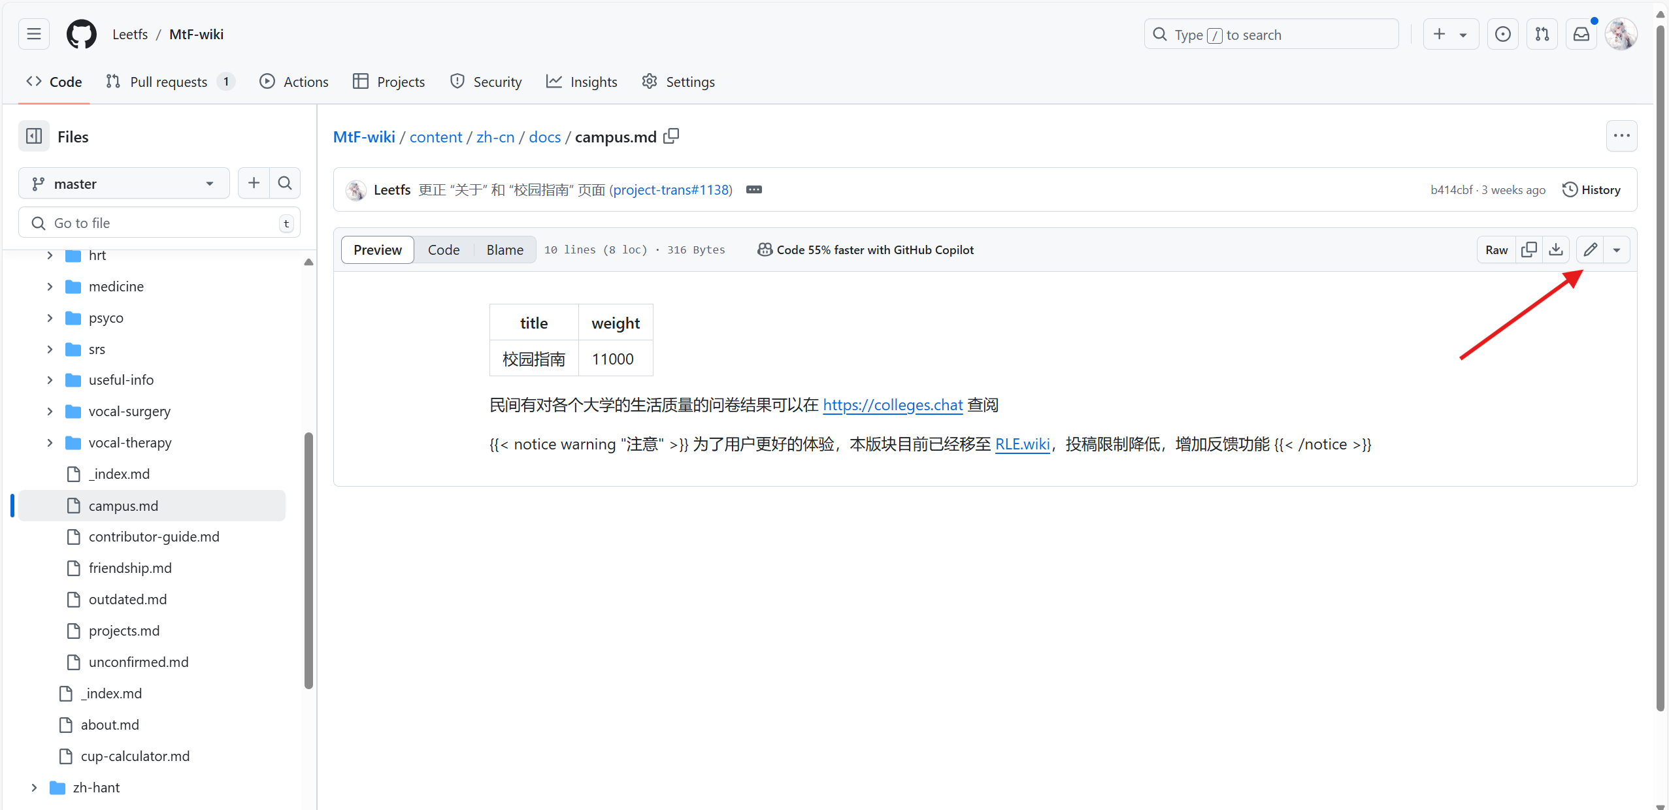This screenshot has height=810, width=1669.
Task: Open global navigation hamburger menu
Action: click(x=34, y=35)
